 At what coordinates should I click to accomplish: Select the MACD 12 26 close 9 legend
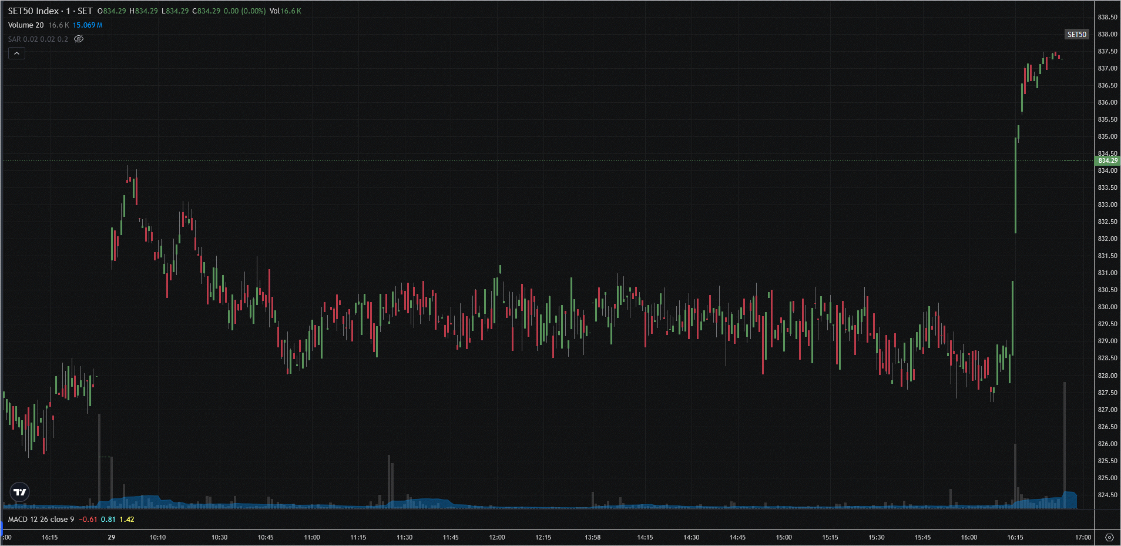pos(41,520)
